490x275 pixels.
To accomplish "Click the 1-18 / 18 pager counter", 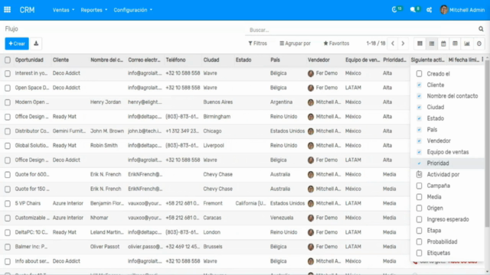I will pos(376,44).
